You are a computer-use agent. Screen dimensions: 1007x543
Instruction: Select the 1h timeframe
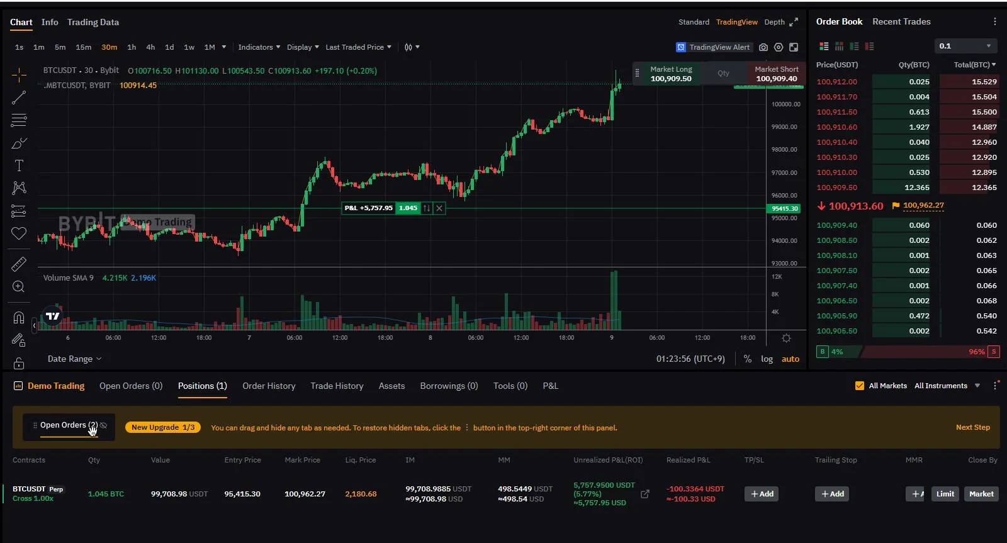pos(132,47)
